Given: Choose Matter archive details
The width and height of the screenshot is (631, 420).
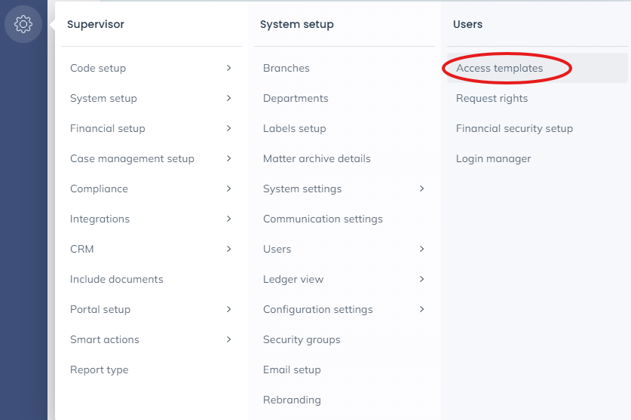Looking at the screenshot, I should pos(317,158).
